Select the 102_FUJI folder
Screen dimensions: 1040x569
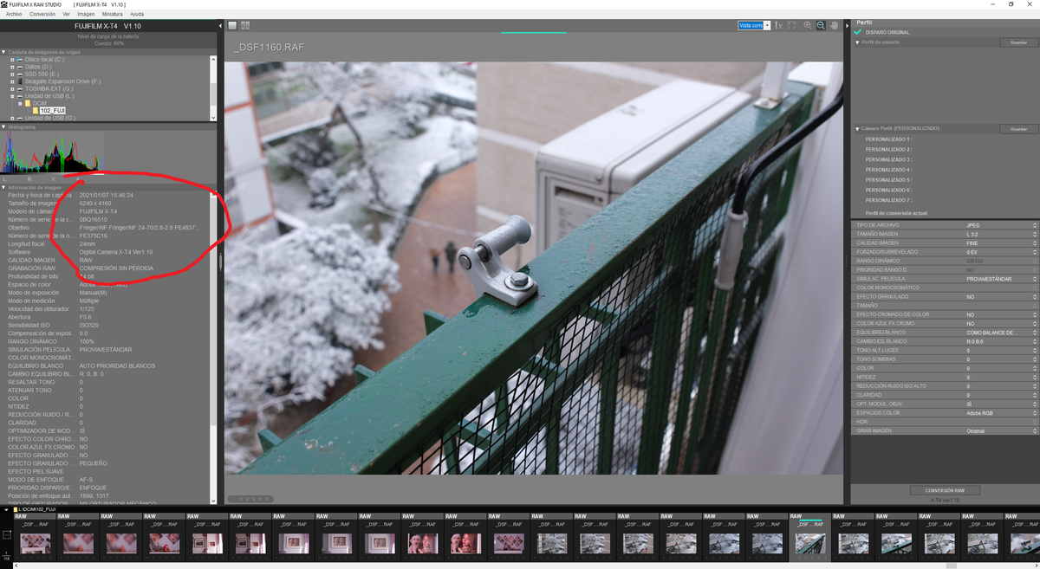pos(52,111)
